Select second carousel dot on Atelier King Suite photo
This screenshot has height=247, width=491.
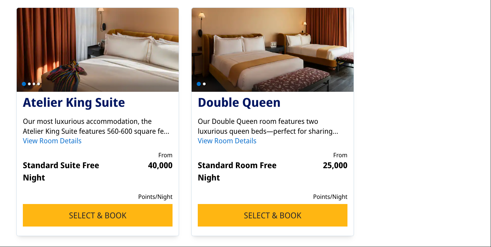click(x=29, y=84)
